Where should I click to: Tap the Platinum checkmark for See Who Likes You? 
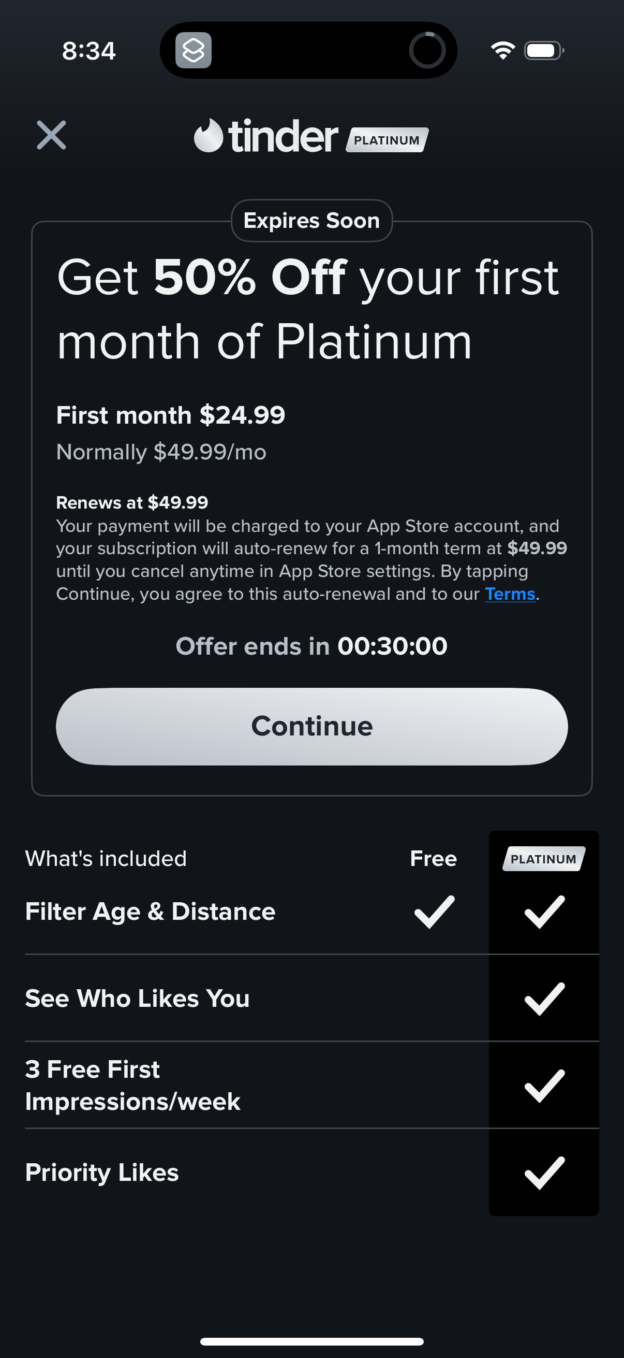point(544,999)
